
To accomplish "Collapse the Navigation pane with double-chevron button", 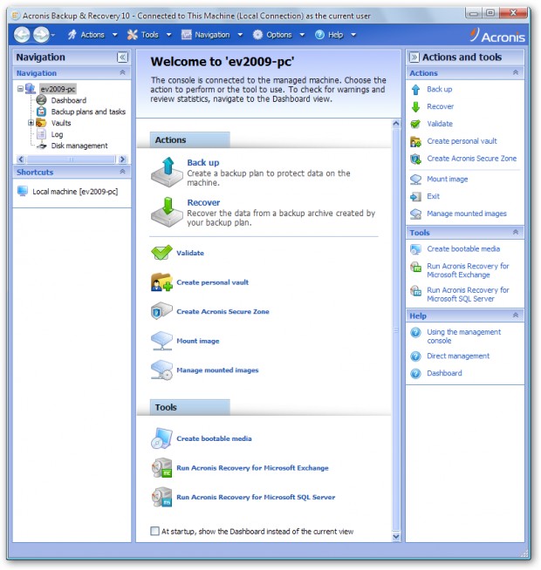I will point(122,57).
